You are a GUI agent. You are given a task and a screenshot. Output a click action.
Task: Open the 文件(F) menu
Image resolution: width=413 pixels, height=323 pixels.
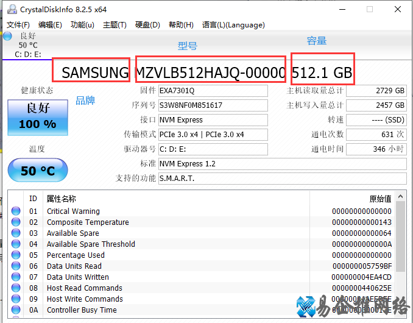point(18,25)
